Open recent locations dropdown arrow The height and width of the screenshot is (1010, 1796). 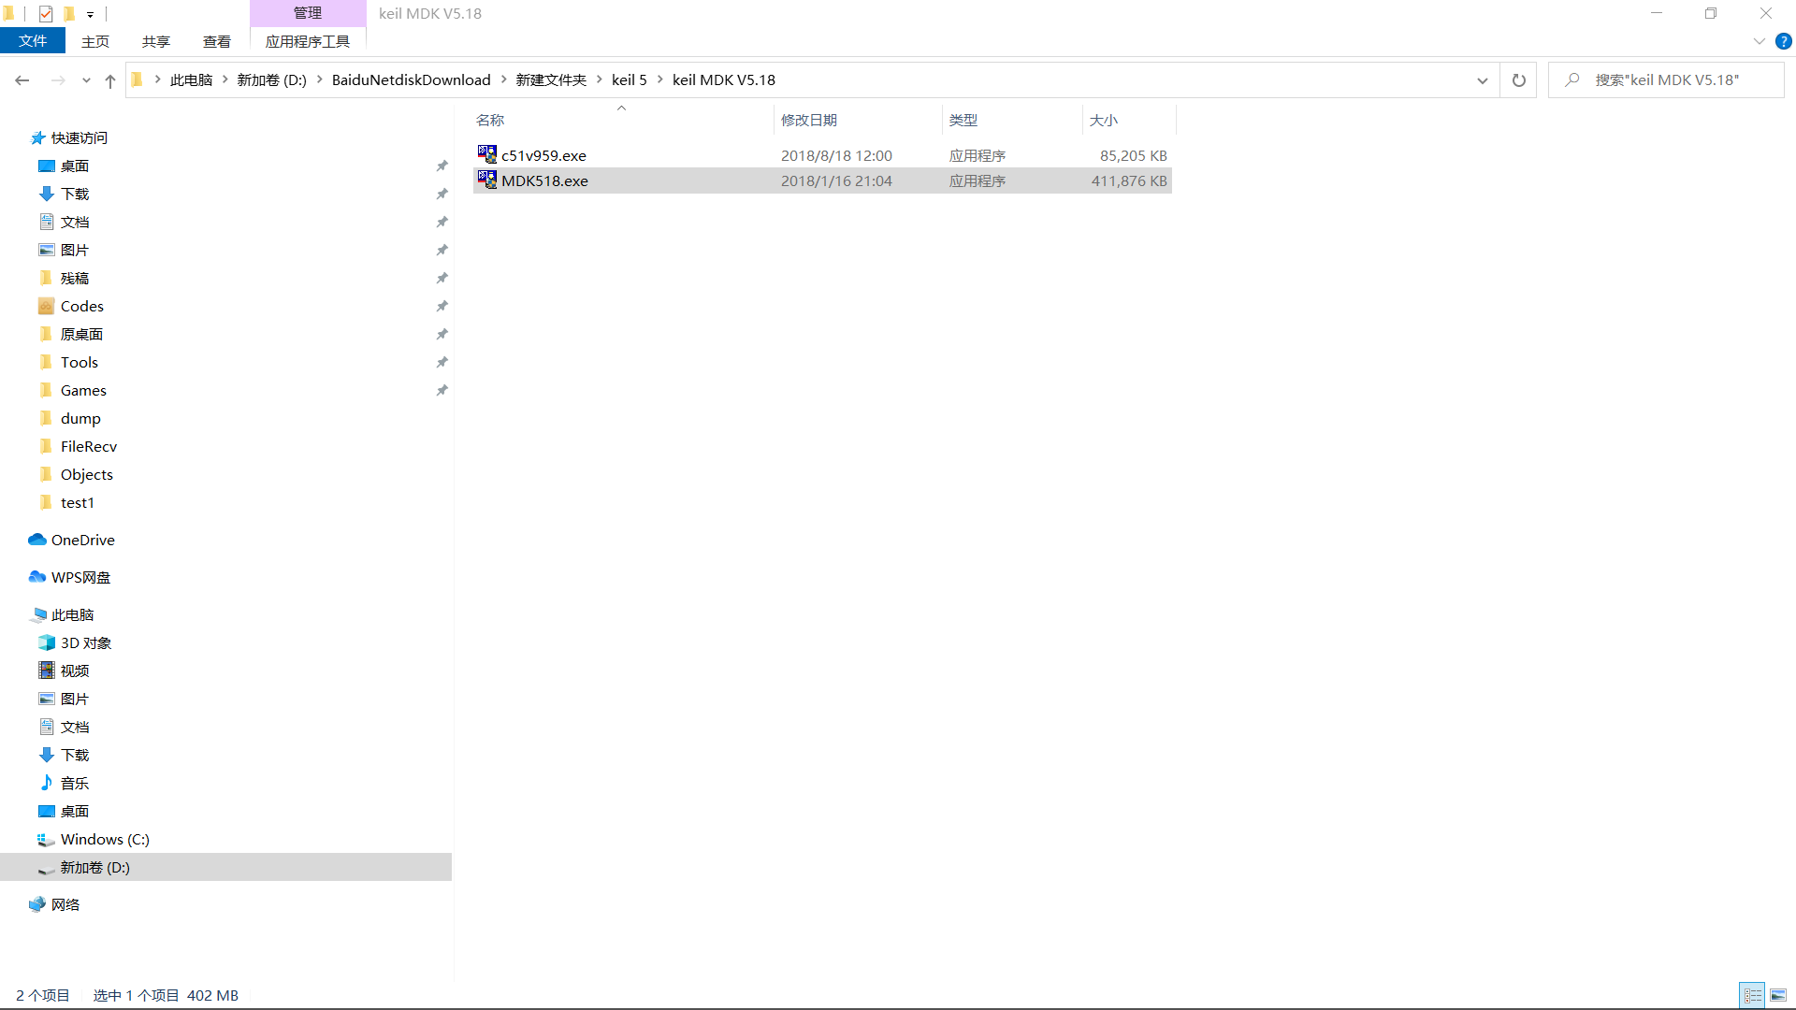(x=86, y=80)
